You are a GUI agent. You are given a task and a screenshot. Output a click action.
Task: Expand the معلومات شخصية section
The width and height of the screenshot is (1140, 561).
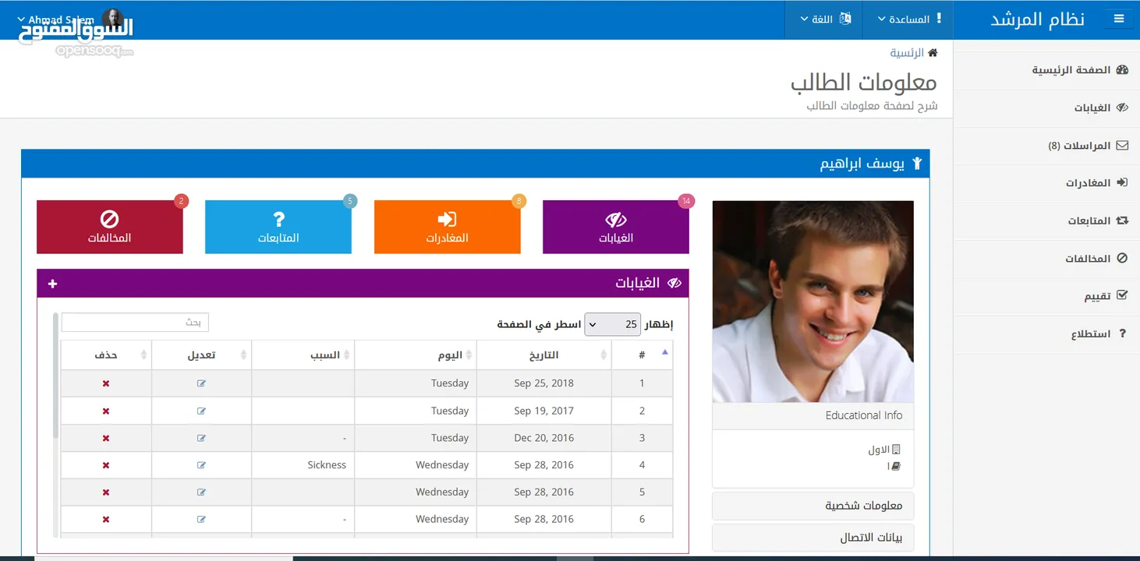click(813, 506)
